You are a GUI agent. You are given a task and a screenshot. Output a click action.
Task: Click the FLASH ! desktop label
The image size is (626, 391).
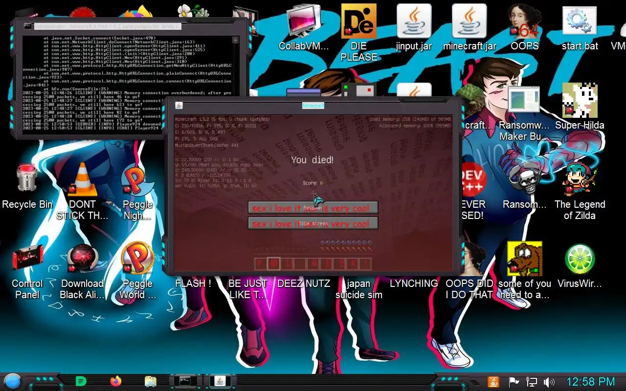coord(193,283)
